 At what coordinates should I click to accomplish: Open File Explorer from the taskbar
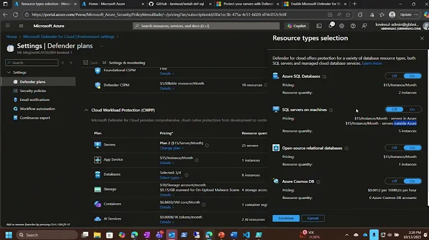tap(97, 235)
